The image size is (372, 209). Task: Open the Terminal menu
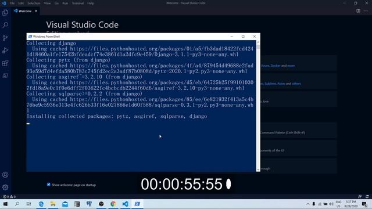[x=77, y=3]
